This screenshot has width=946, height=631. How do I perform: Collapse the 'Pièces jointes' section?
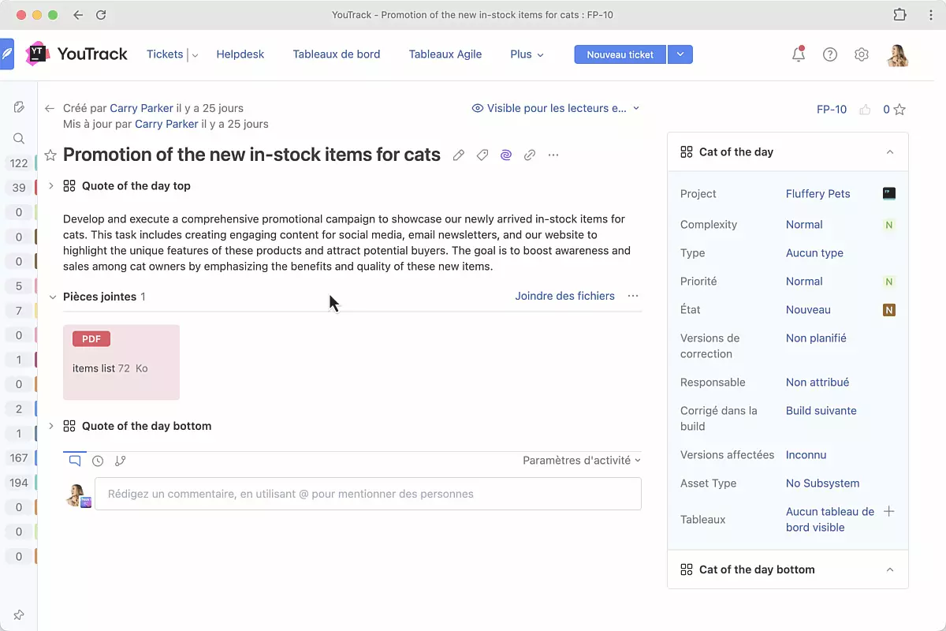click(x=53, y=297)
